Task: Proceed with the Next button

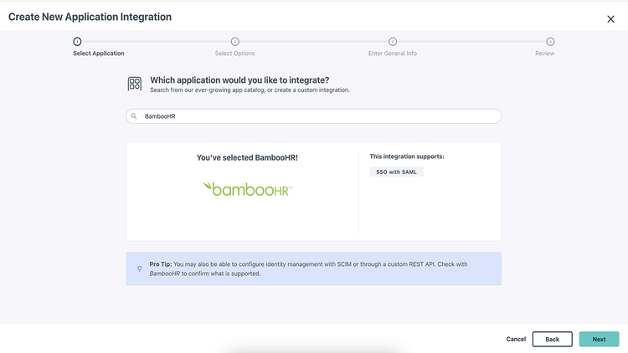Action: 599,339
